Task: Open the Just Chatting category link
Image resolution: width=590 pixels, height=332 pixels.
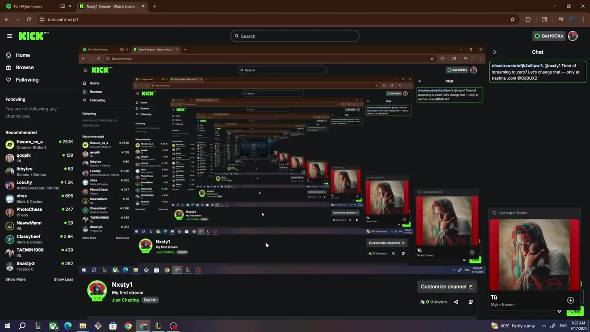Action: [x=125, y=300]
